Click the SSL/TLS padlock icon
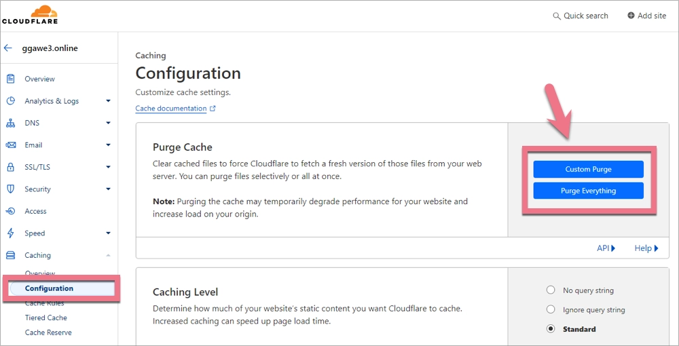 click(x=11, y=167)
